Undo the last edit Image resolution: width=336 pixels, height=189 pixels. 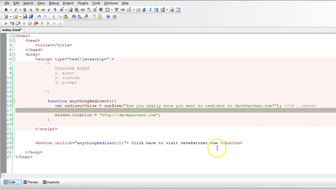coord(39,16)
